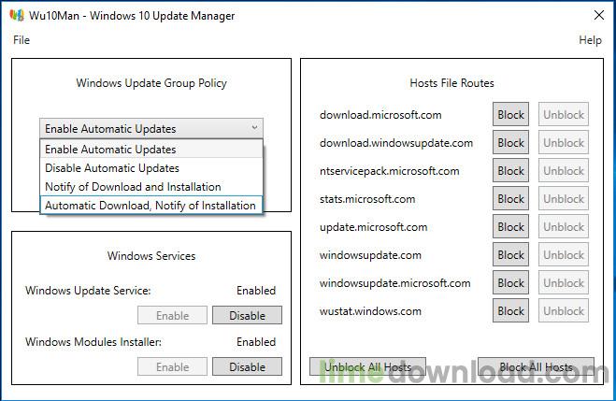This screenshot has height=401, width=616.
Task: Block download.microsoft.com host
Action: [510, 115]
